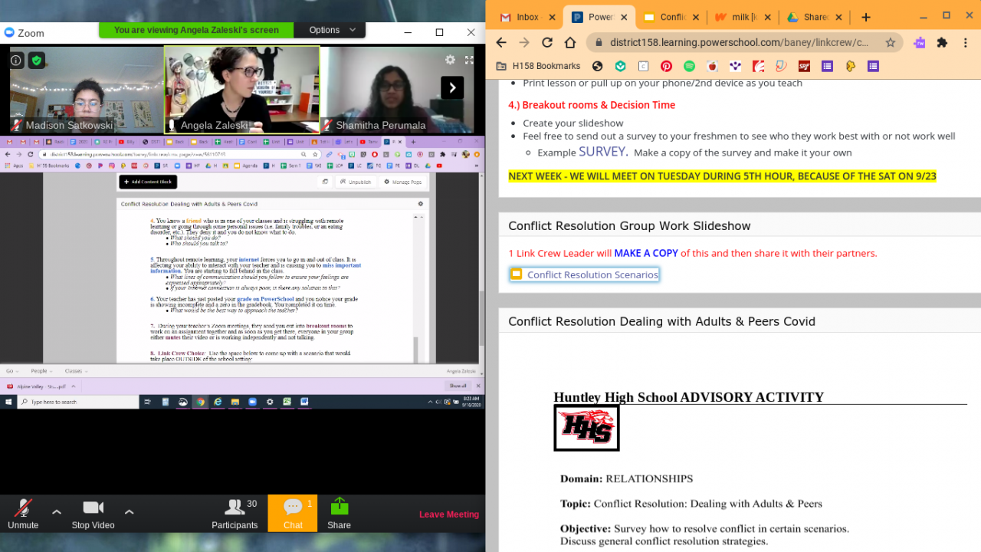The height and width of the screenshot is (552, 981).
Task: Click the Windows search box in shared screen
Action: point(80,402)
